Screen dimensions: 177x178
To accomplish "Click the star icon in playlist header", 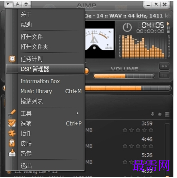I will click(x=160, y=114).
